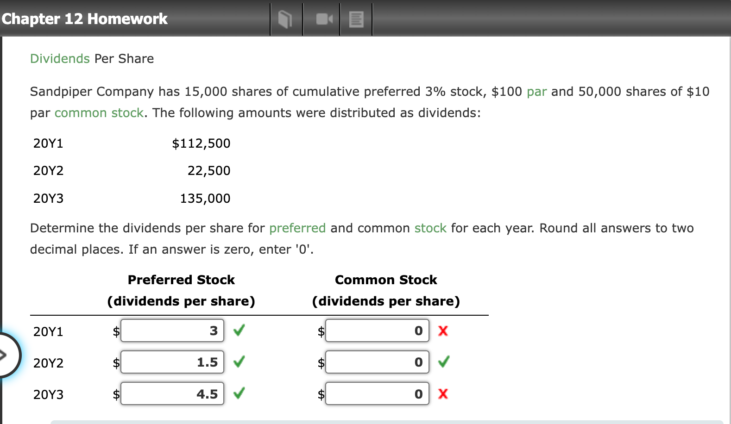Open the green "Dividends" glossary link
731x424 pixels.
60,59
